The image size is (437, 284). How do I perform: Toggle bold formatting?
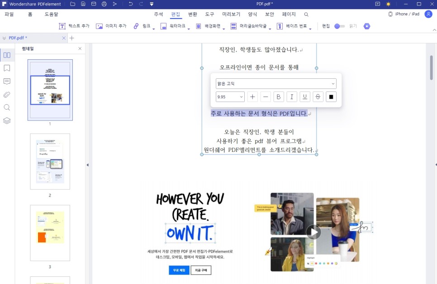pyautogui.click(x=278, y=97)
